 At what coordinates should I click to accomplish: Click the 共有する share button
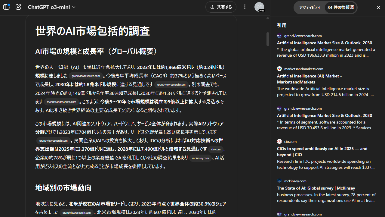(x=221, y=7)
